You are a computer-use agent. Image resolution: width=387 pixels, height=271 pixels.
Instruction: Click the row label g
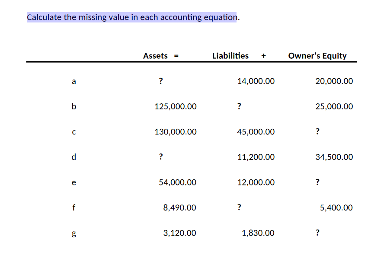[x=74, y=233]
